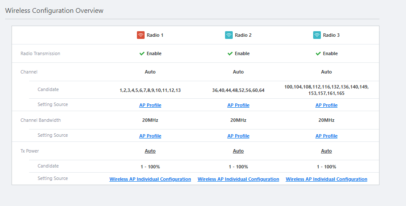Click the Radio 3 wifi icon
This screenshot has height=206, width=406.
pos(317,35)
